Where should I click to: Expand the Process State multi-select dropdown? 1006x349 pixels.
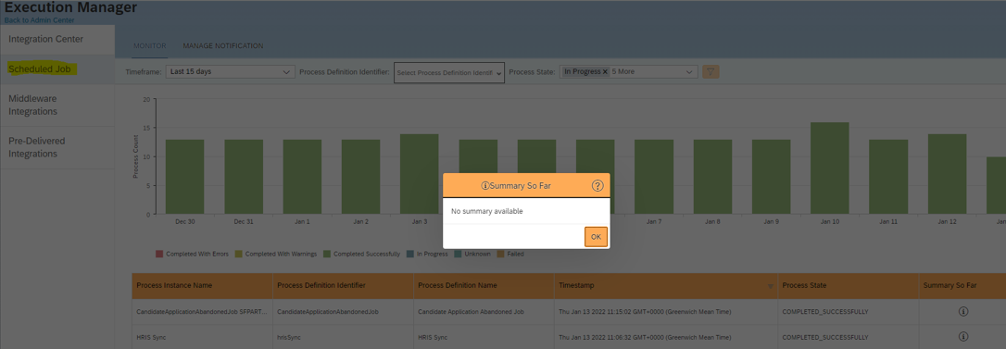pyautogui.click(x=628, y=72)
